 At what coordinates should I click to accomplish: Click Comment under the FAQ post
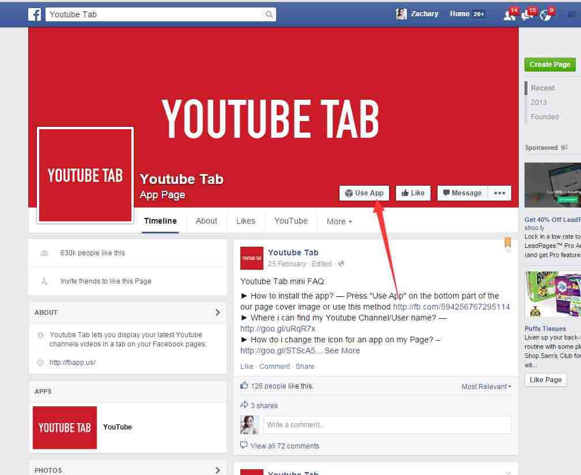click(274, 367)
